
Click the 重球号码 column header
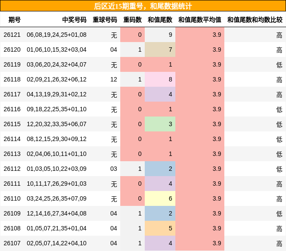pos(105,20)
